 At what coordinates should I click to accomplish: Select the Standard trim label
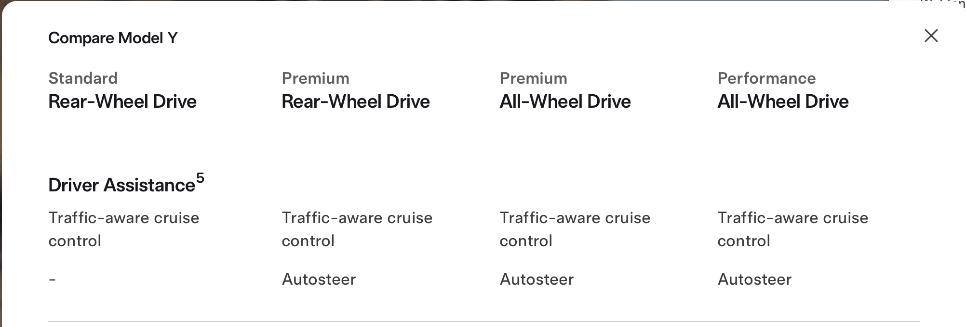(83, 78)
